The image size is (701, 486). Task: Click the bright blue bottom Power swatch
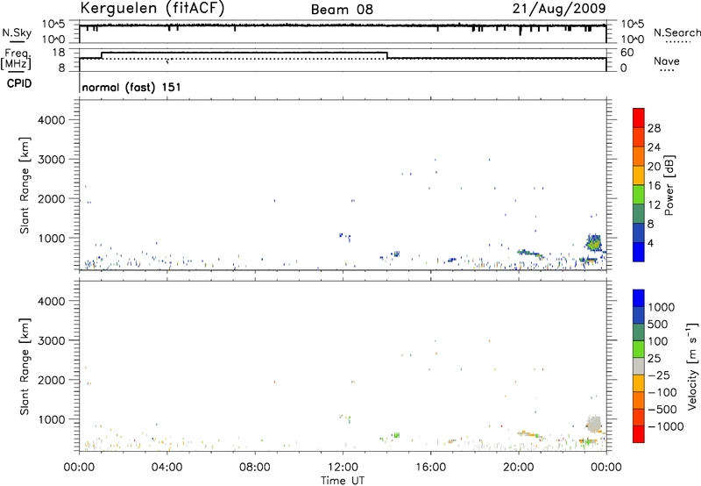639,252
